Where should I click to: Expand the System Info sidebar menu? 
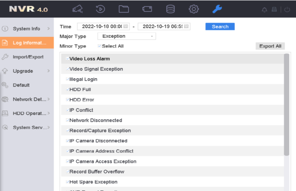(x=27, y=29)
